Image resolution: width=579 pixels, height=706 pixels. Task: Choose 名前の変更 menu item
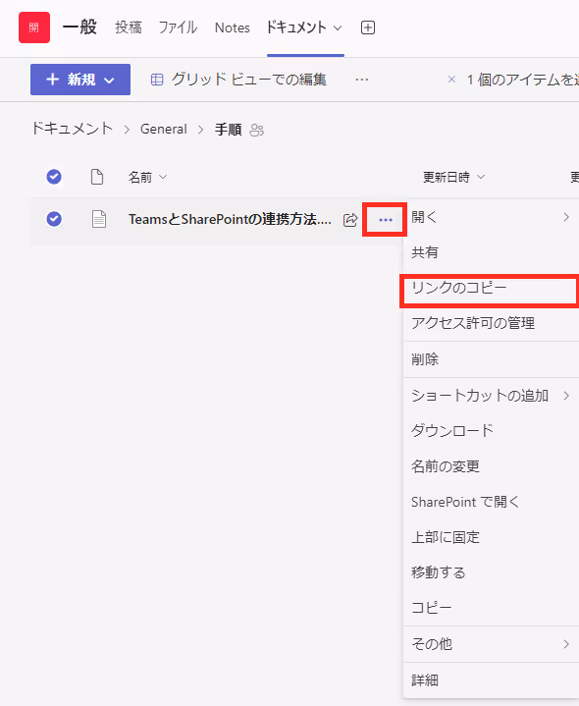491,466
